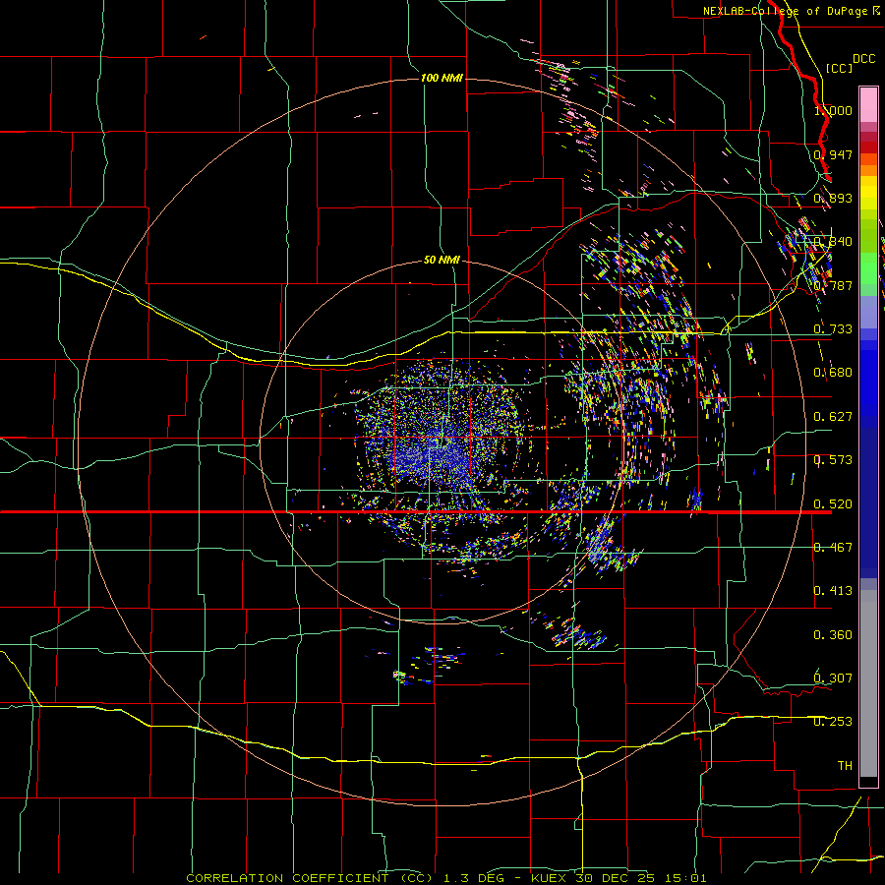Image resolution: width=885 pixels, height=885 pixels.
Task: Click the 0.787 scale value
Action: click(x=833, y=285)
